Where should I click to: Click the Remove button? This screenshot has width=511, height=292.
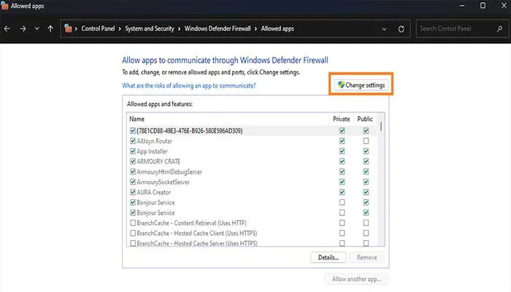coord(366,258)
